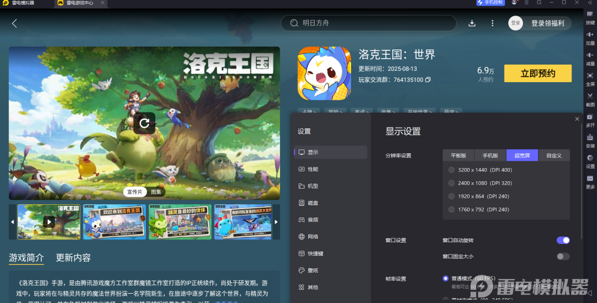597x303 pixels.
Task: Select the first video thumbnail
Action: coord(49,222)
